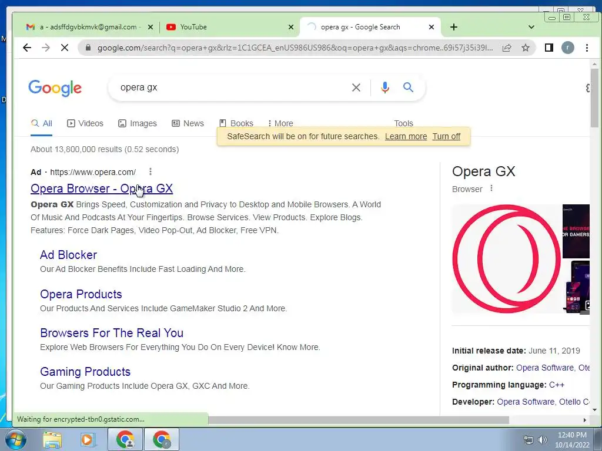This screenshot has width=602, height=451.
Task: Open Browsers For The Real You link
Action: (112, 333)
